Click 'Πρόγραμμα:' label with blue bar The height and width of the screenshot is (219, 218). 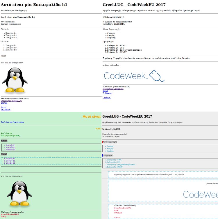(108, 155)
